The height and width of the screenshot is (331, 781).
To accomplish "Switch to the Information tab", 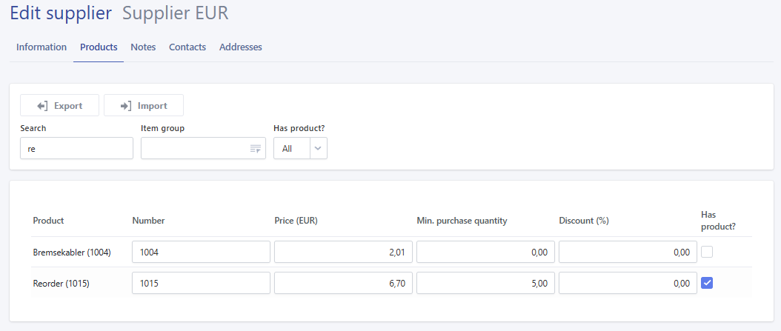I will [x=41, y=47].
